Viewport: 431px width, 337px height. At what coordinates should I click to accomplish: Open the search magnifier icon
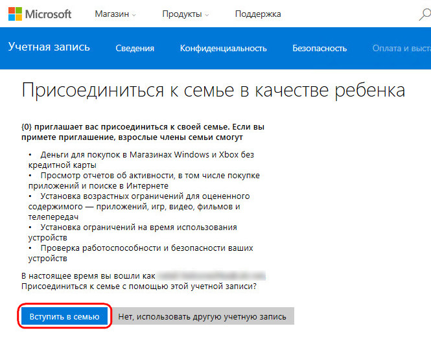click(x=425, y=14)
